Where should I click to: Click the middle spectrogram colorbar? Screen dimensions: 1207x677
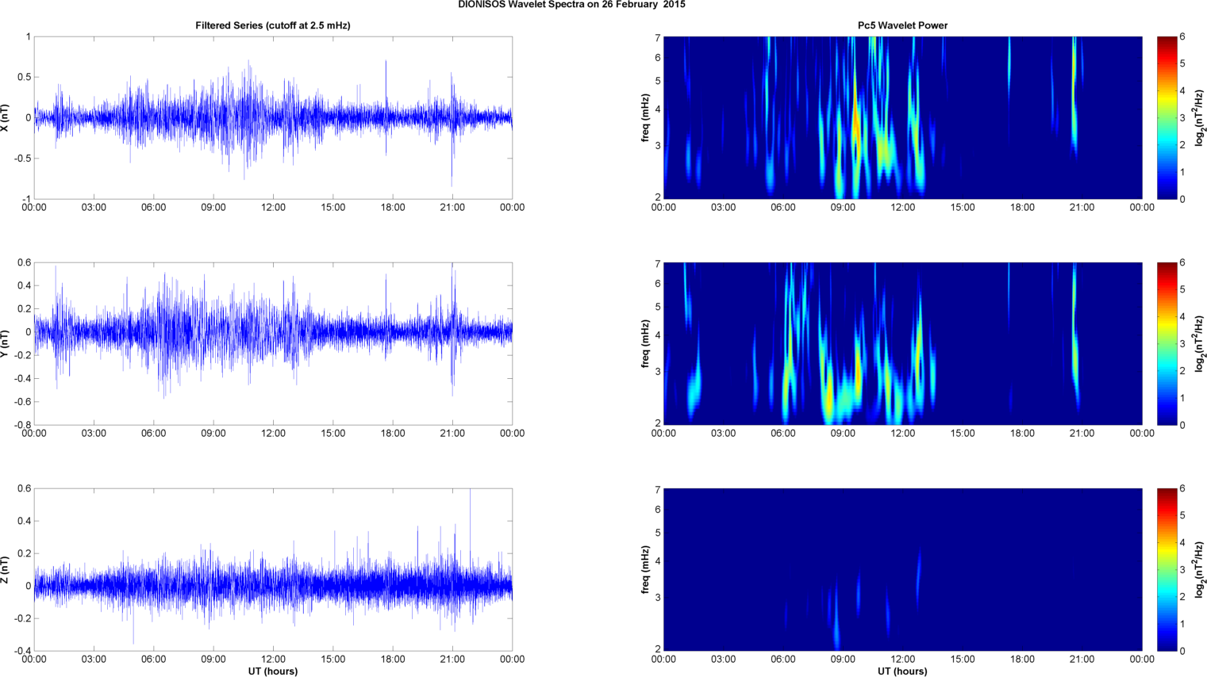tap(1167, 343)
